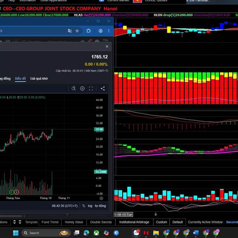Click the share chart icon
Image resolution: width=238 pixels, height=238 pixels.
coord(103,88)
